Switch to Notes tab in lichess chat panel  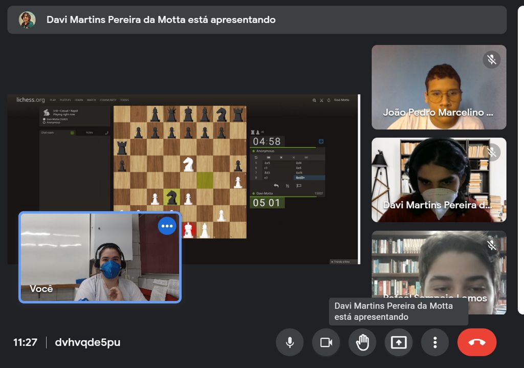(89, 133)
